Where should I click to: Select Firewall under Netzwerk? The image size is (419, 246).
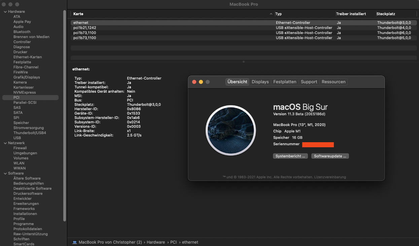click(20, 148)
